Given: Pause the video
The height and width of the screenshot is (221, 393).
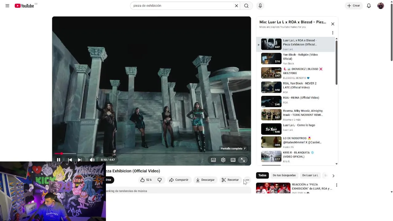Looking at the screenshot, I should click(x=58, y=160).
